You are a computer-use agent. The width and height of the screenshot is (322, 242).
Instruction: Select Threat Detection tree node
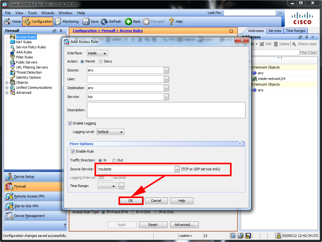tap(29, 72)
